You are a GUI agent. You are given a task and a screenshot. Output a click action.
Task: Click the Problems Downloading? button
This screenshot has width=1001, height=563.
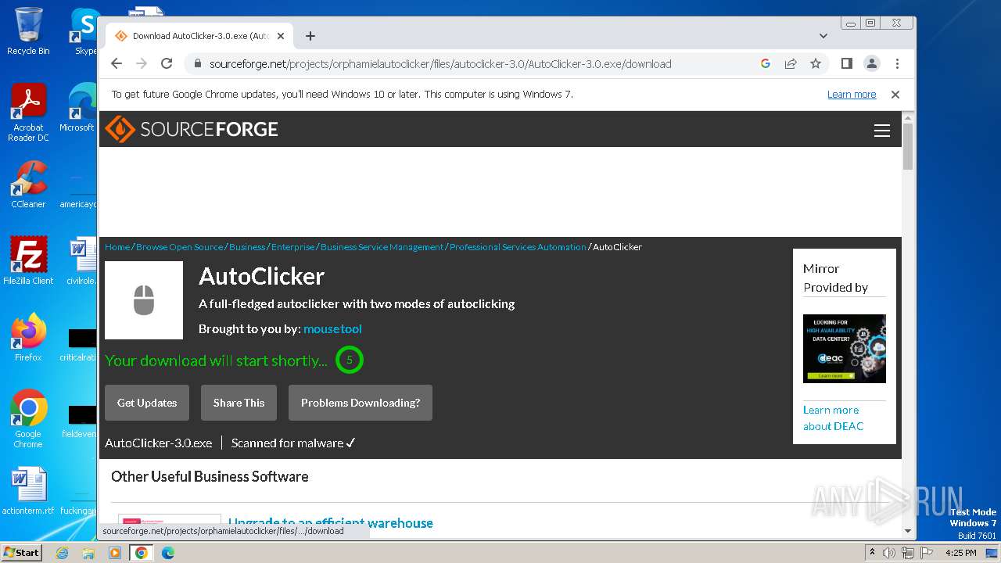click(361, 403)
